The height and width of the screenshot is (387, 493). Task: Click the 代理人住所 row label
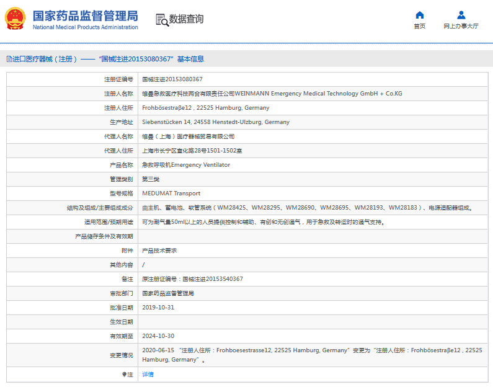[118, 151]
